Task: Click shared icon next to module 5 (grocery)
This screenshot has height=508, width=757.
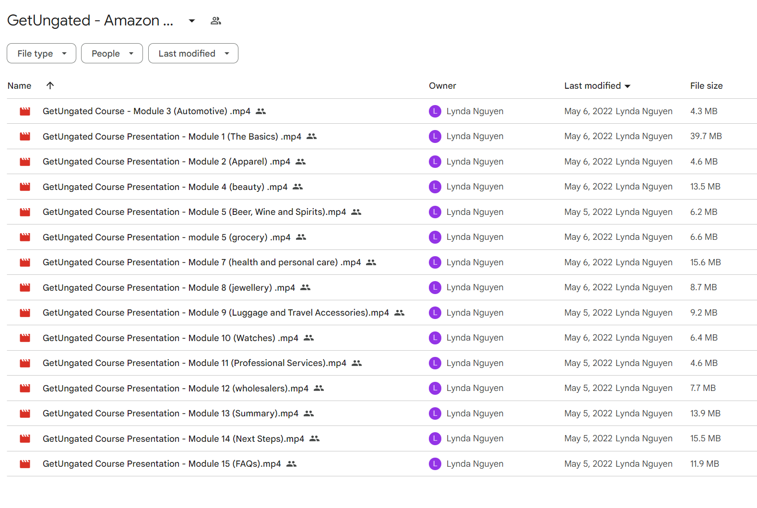Action: click(x=301, y=237)
